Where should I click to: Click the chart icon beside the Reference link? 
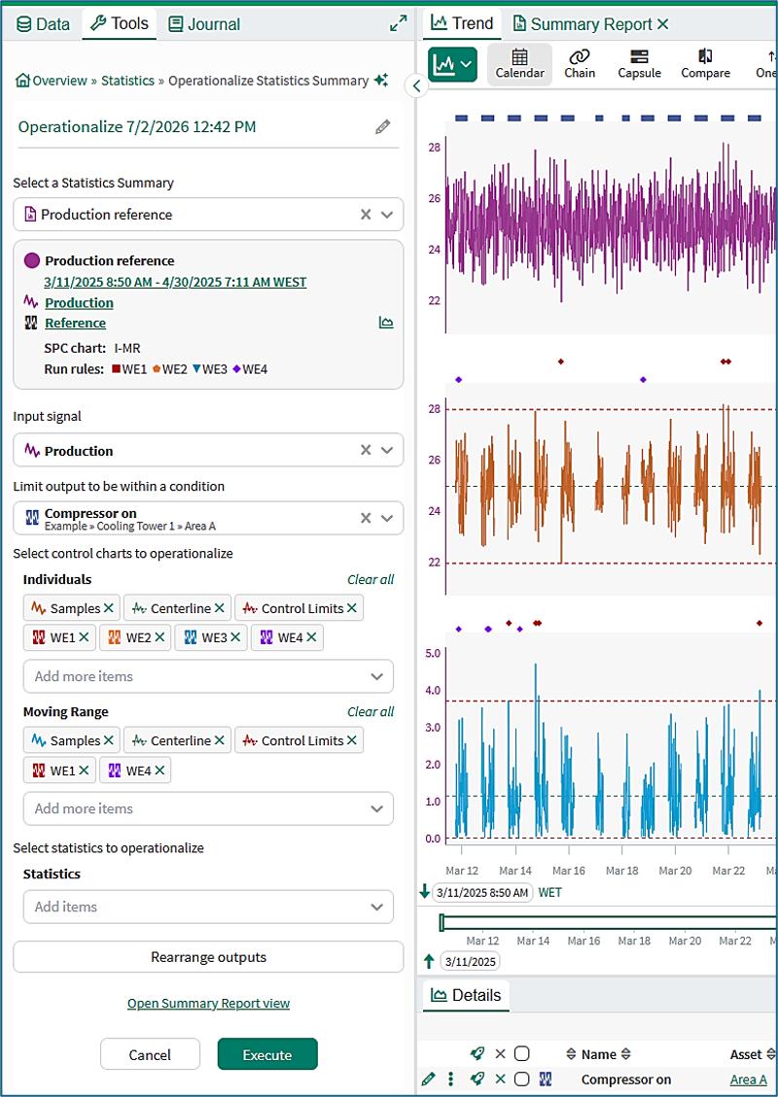(386, 323)
